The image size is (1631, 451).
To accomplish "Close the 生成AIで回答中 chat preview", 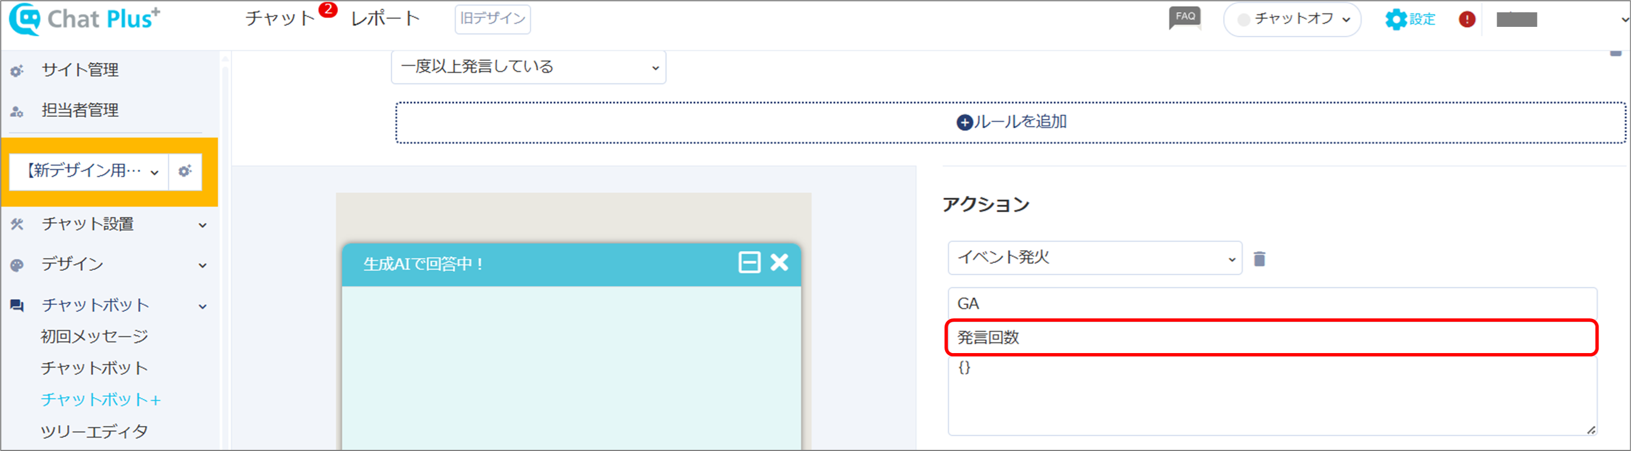I will click(x=779, y=262).
